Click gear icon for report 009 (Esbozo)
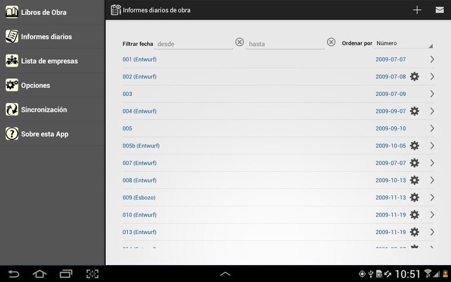Screen dimensions: 451x282 (x=414, y=197)
